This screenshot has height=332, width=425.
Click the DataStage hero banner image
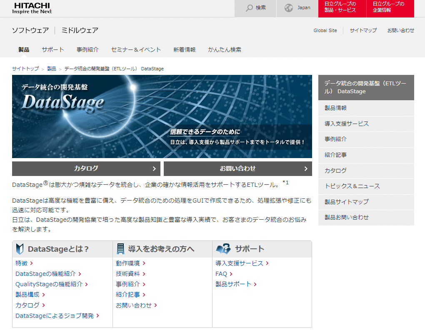(162, 116)
